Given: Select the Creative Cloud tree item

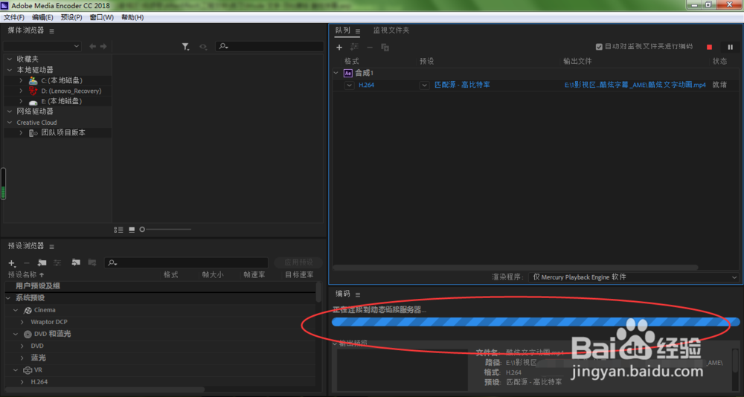Looking at the screenshot, I should [36, 123].
